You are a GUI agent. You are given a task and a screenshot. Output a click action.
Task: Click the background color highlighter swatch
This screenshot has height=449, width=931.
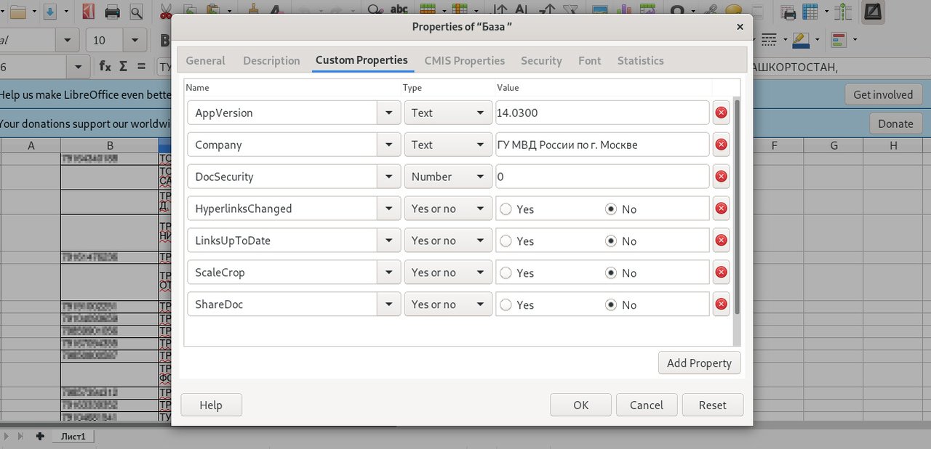(x=801, y=39)
